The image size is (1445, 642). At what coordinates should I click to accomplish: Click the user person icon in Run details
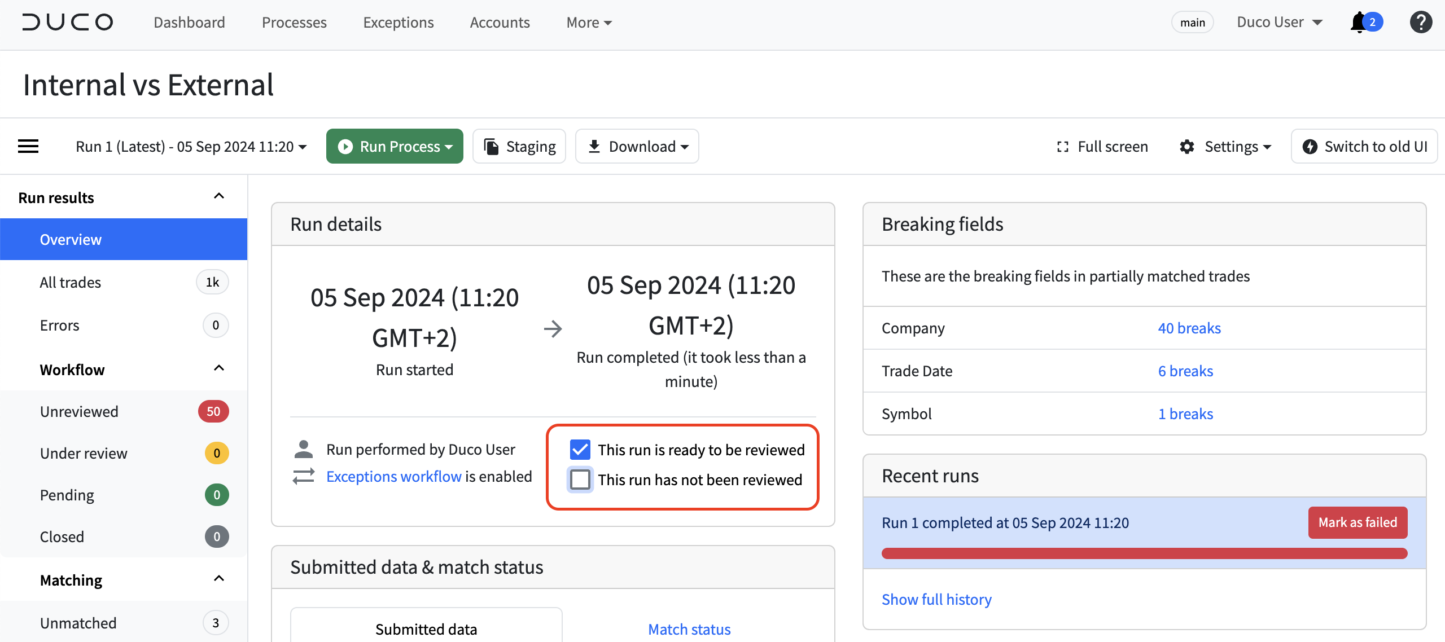pos(304,450)
